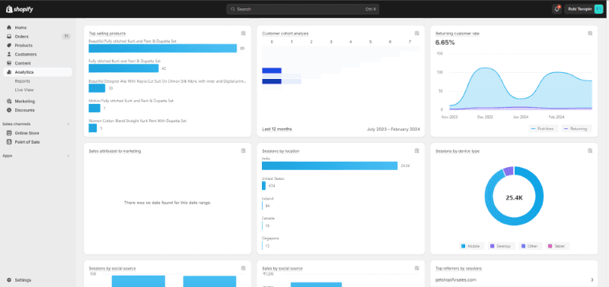Click Discounts badge icon
The image size is (609, 287).
click(x=9, y=110)
